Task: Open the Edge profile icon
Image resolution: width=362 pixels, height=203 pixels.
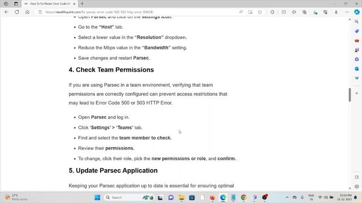Action: [x=336, y=12]
